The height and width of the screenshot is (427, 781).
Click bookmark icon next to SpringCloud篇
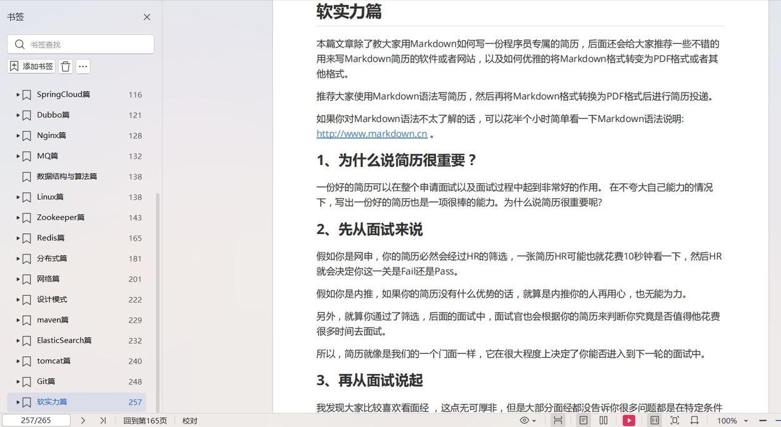click(27, 95)
